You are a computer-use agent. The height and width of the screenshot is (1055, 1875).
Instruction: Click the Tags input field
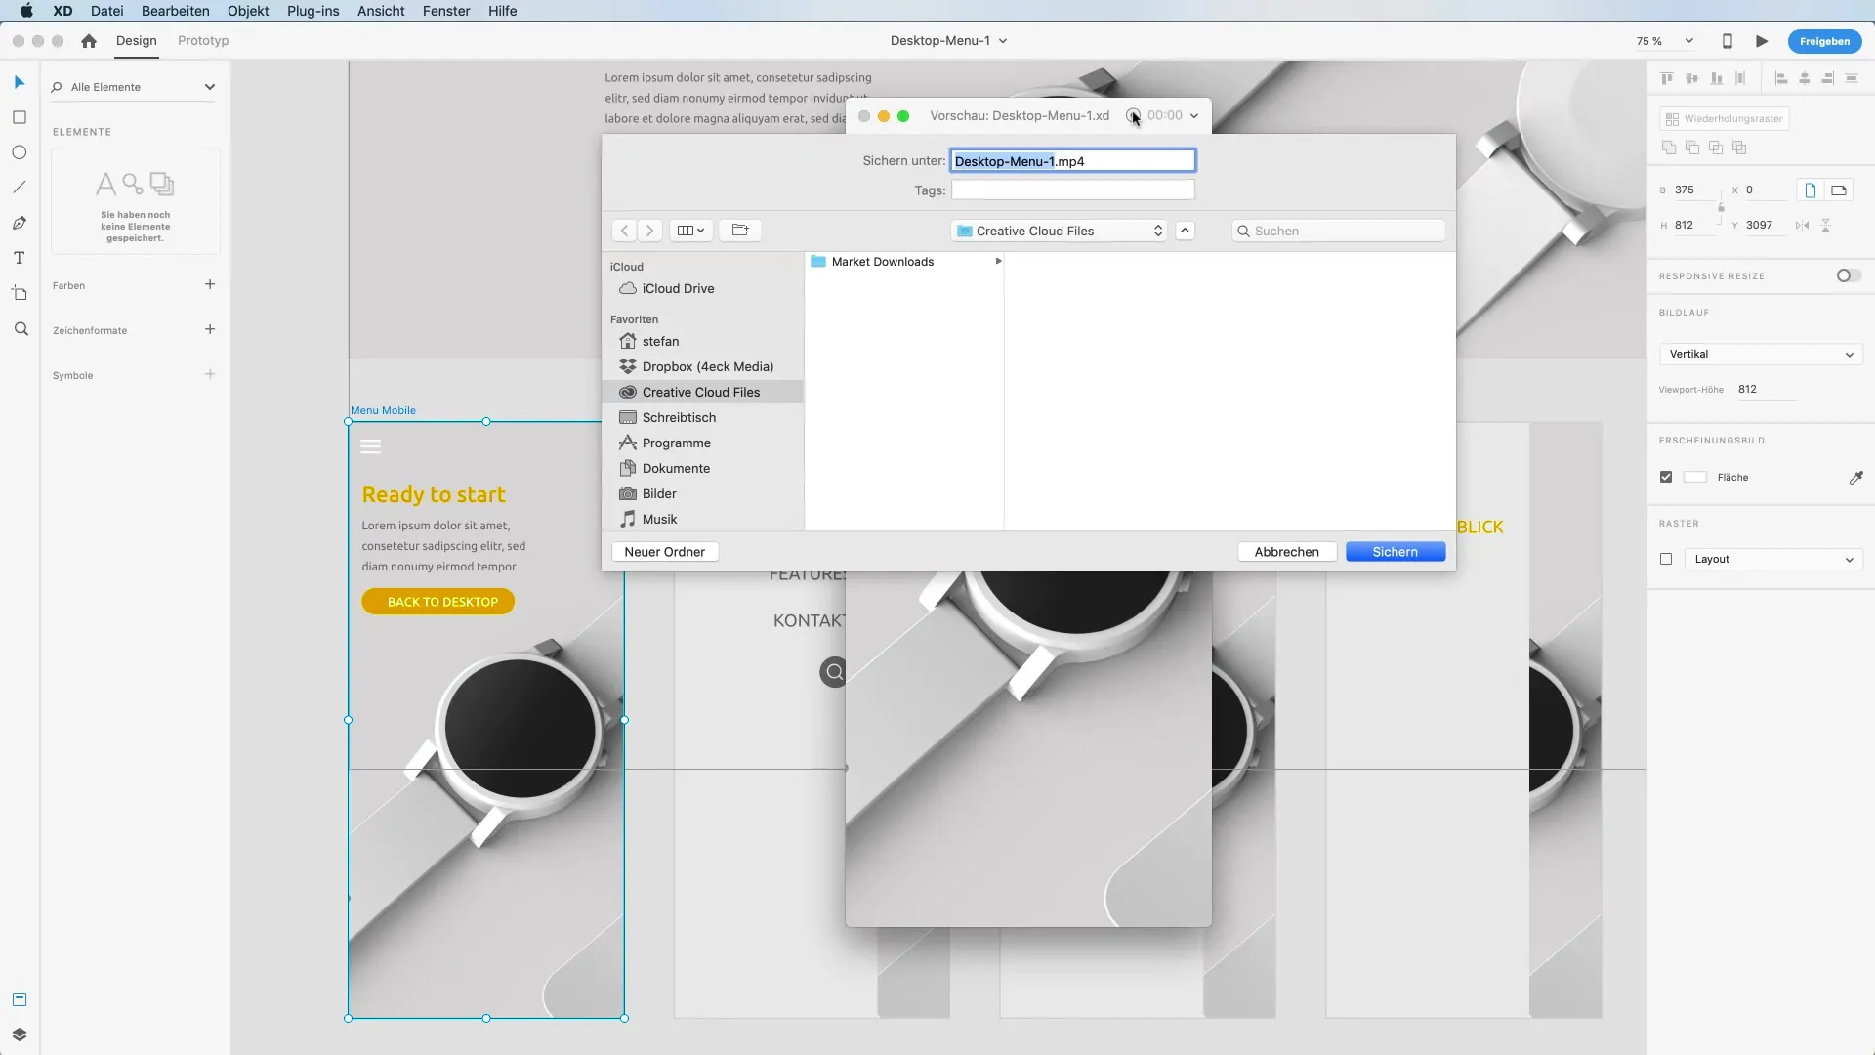[1072, 190]
